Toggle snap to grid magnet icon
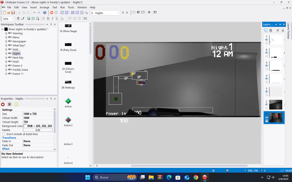 click(37, 18)
